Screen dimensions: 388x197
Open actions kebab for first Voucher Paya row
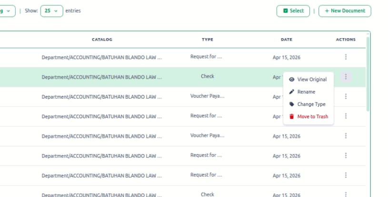346,96
